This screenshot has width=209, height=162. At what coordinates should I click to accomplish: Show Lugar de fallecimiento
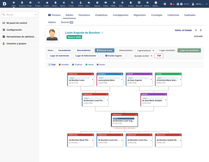coord(85,56)
